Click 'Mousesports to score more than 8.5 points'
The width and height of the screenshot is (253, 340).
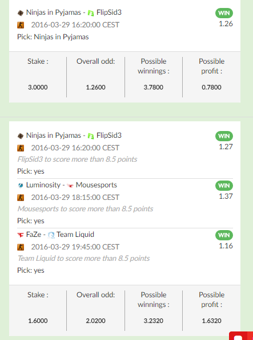85,208
